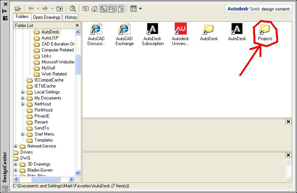Open DesignCenter palette Properties menu icon
This screenshot has width=297, height=193.
pos(5,18)
